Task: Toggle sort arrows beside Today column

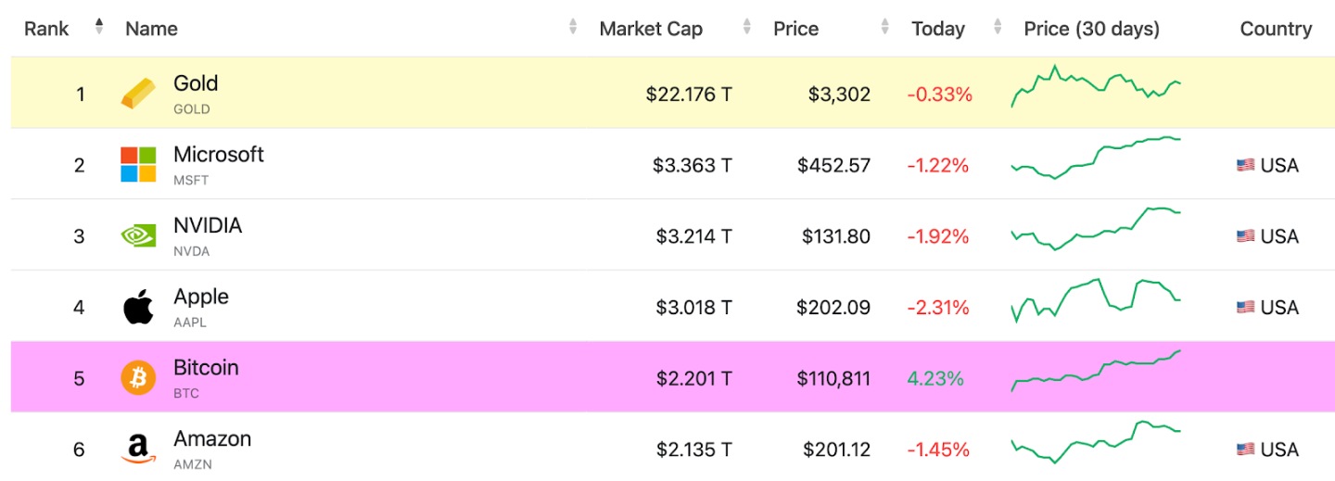Action: (998, 28)
